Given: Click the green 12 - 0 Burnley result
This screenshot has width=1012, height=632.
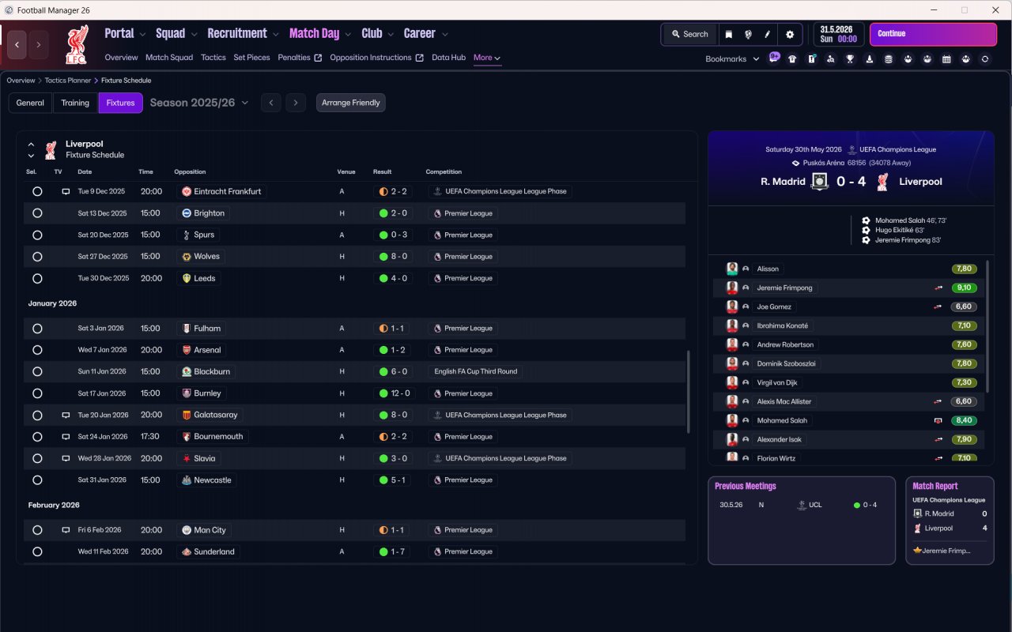Looking at the screenshot, I should click(395, 393).
